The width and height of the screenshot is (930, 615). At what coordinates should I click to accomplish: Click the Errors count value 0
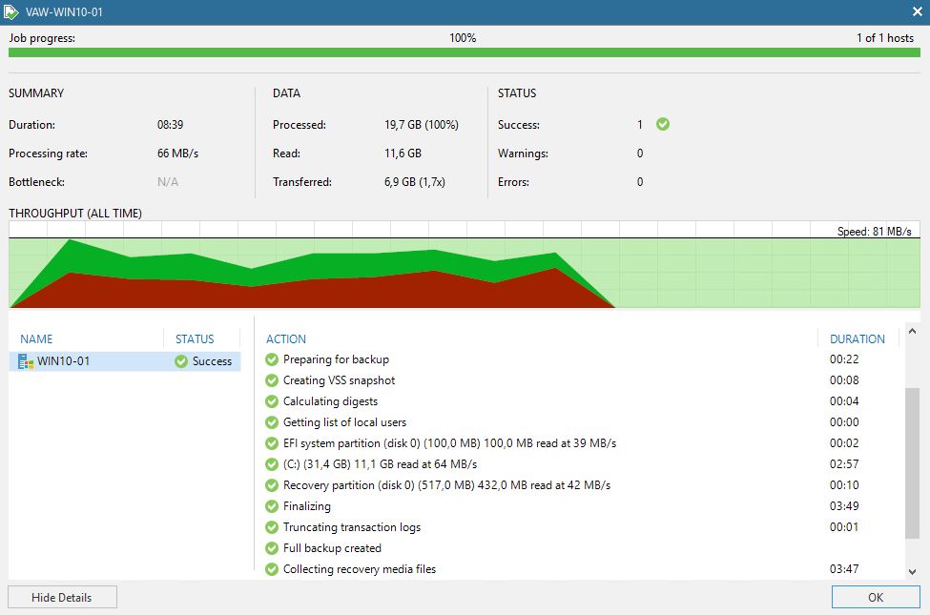point(640,181)
